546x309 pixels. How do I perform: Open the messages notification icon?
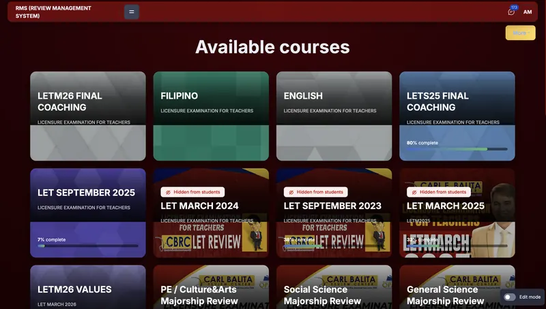click(511, 12)
